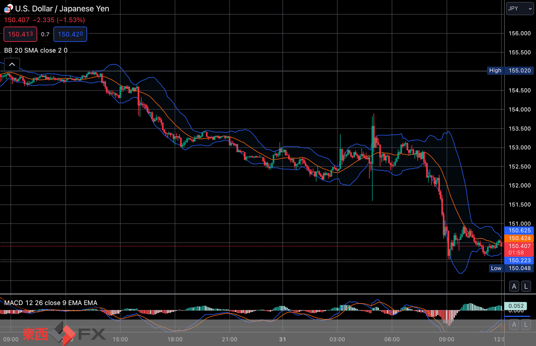
Task: Click the lower band 150.223 blue tag
Action: point(519,260)
